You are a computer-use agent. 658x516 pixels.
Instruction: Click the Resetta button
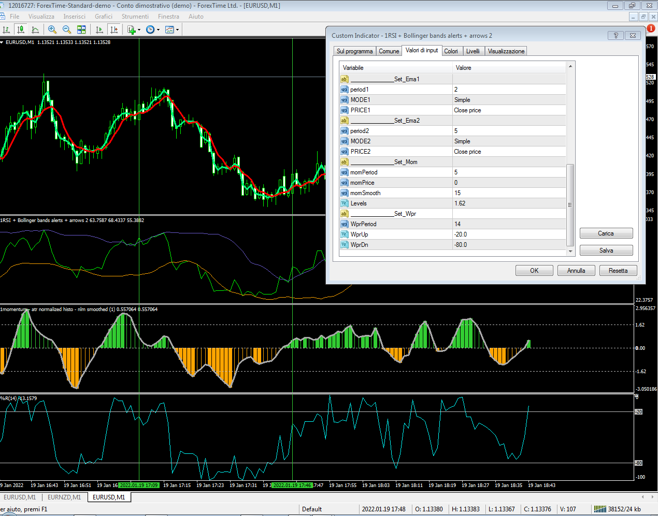(618, 271)
